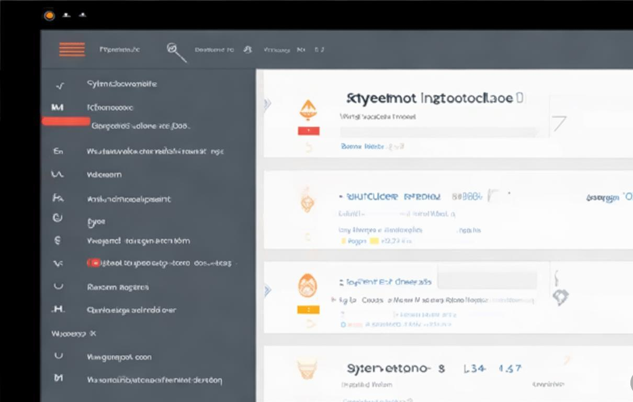Screen dimensions: 633x402
Task: Click the blue heading of the second card
Action: (393, 197)
